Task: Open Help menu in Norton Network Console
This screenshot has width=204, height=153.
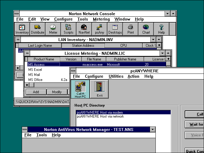Action: click(x=139, y=19)
